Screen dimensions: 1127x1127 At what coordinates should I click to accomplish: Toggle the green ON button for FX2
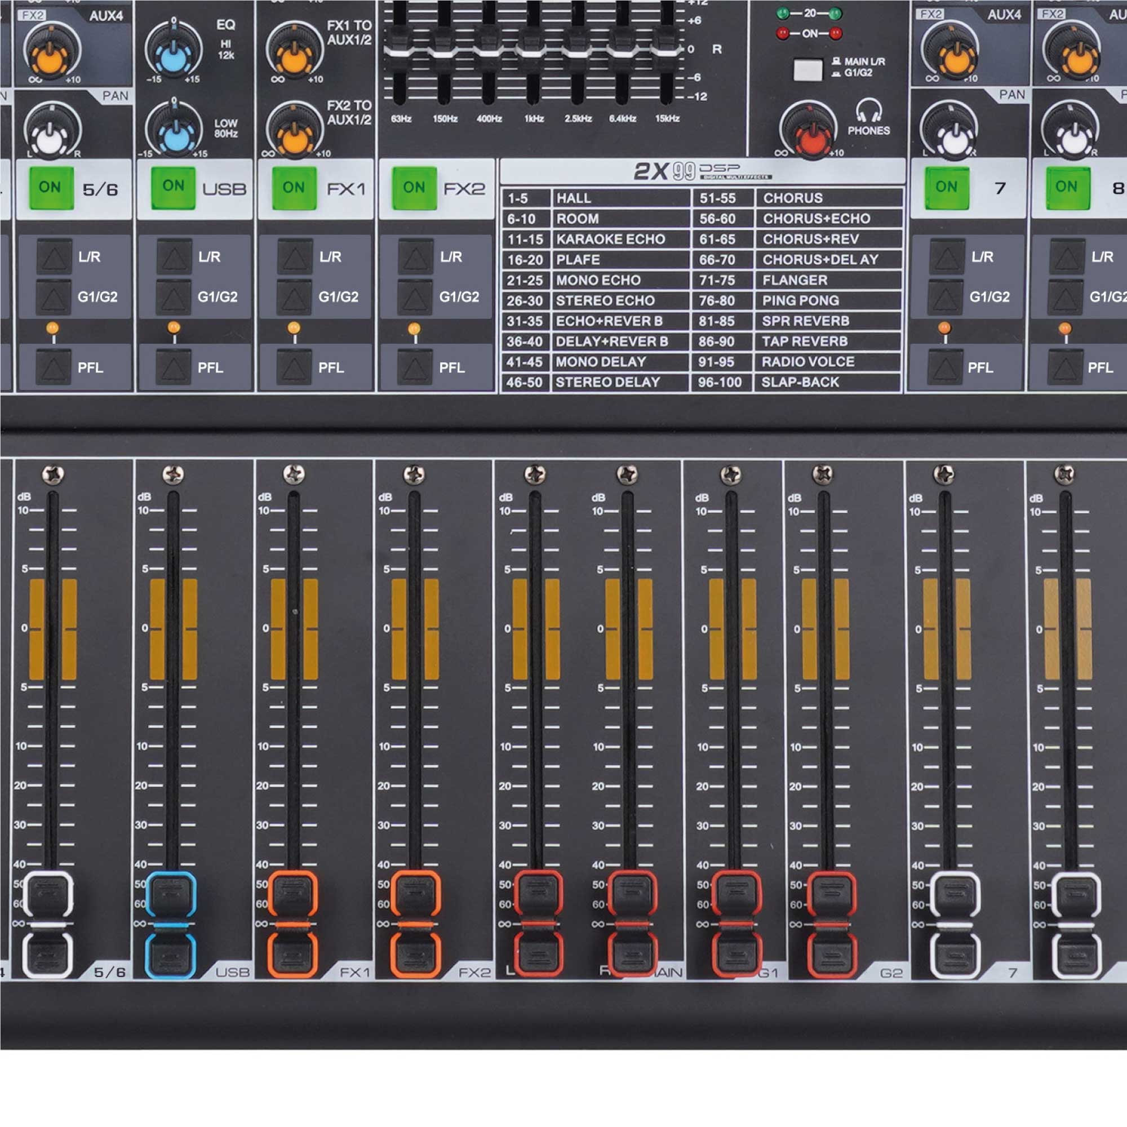point(414,188)
